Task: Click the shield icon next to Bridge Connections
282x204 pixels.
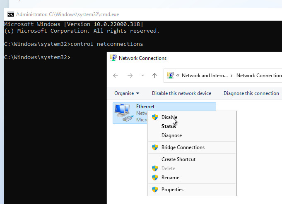Action: click(155, 147)
